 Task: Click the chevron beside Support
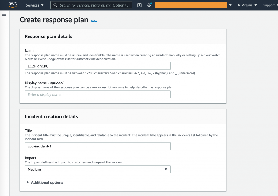click(x=277, y=5)
